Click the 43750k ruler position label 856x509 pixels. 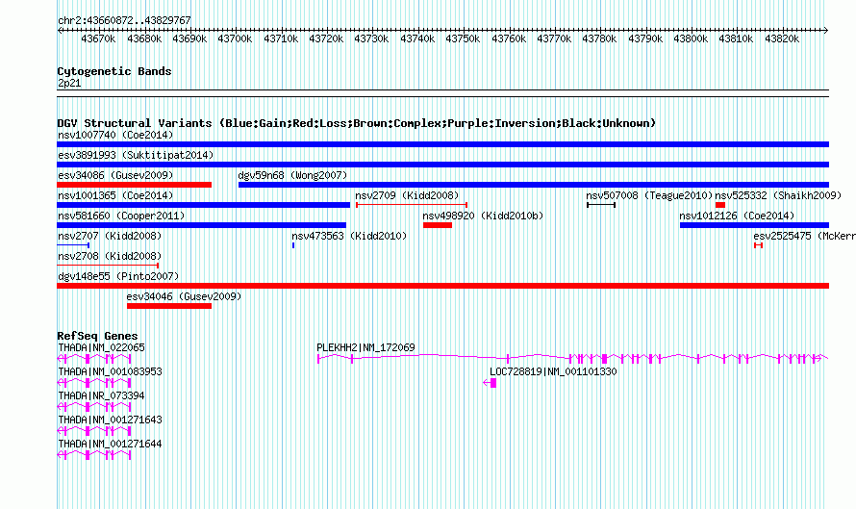coord(463,38)
